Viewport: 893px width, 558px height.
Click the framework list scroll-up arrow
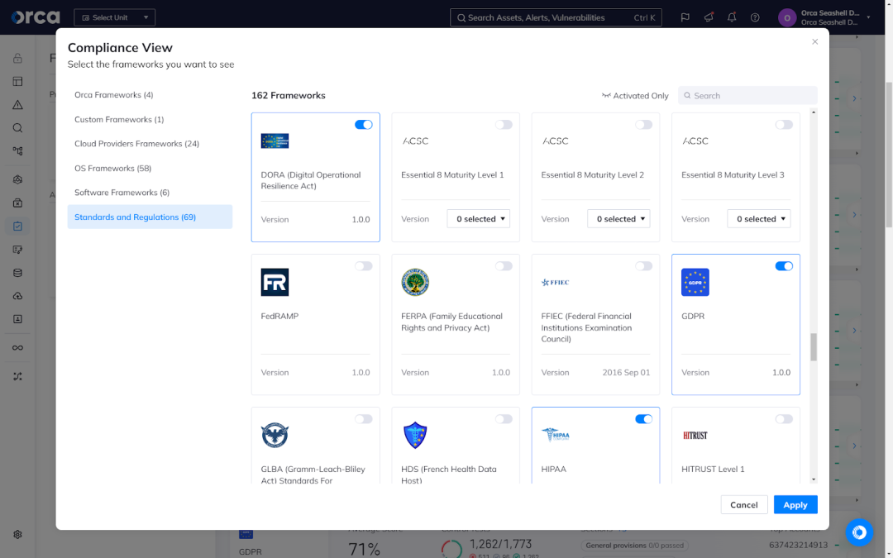[x=814, y=112]
